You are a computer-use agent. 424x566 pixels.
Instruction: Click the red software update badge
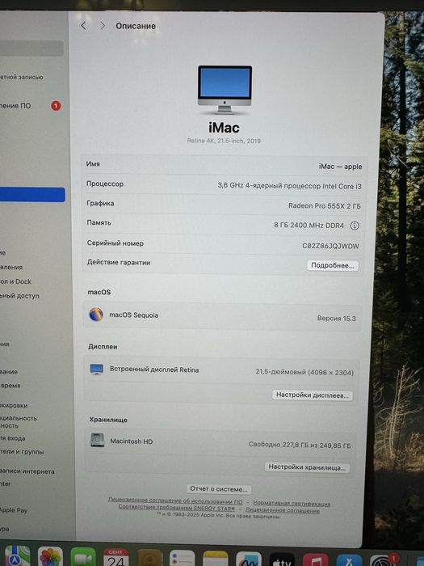tap(56, 106)
